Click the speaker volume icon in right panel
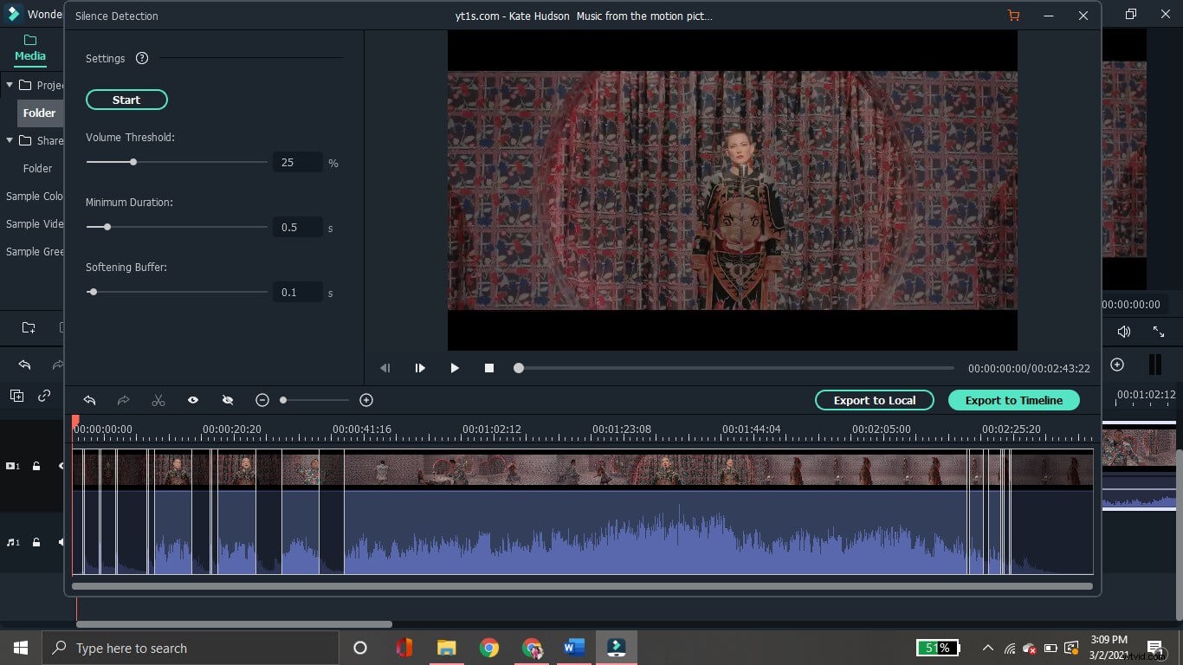The image size is (1183, 665). (x=1123, y=331)
